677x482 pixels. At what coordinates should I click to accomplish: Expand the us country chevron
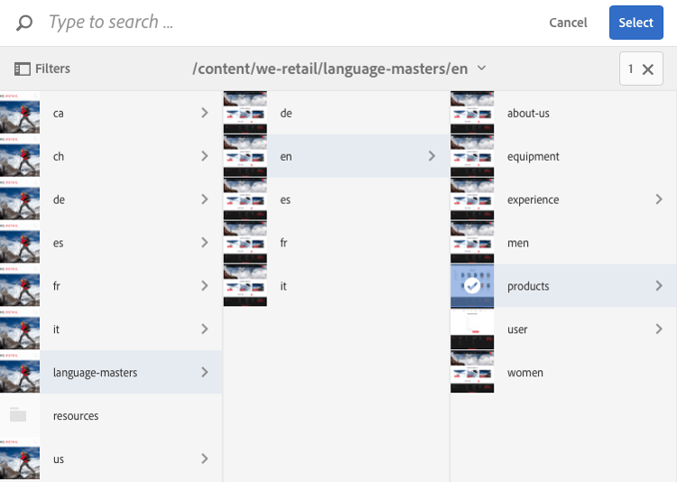pyautogui.click(x=205, y=459)
